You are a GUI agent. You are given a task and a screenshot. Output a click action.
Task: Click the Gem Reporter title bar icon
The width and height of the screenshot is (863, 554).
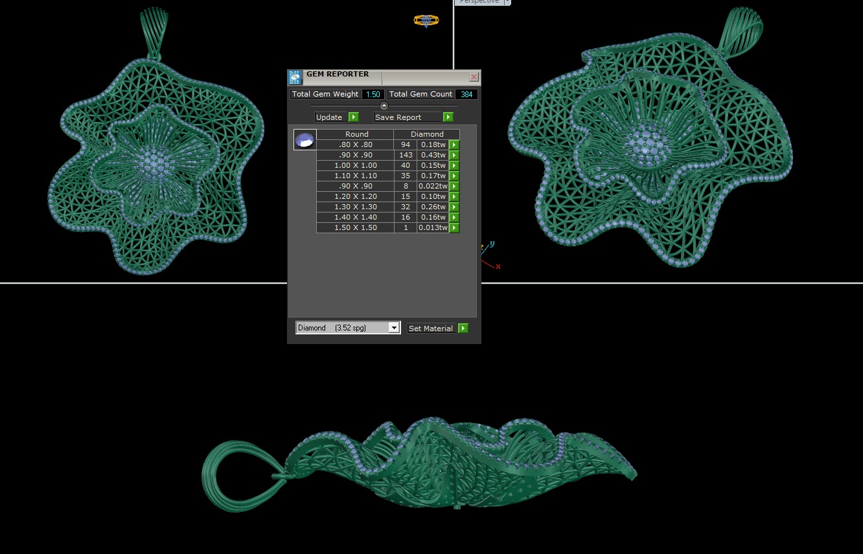pyautogui.click(x=295, y=78)
